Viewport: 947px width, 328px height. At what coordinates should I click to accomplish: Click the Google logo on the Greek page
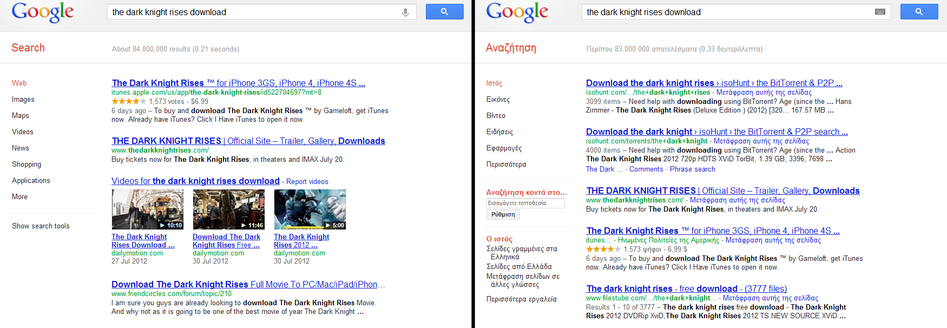pyautogui.click(x=517, y=12)
